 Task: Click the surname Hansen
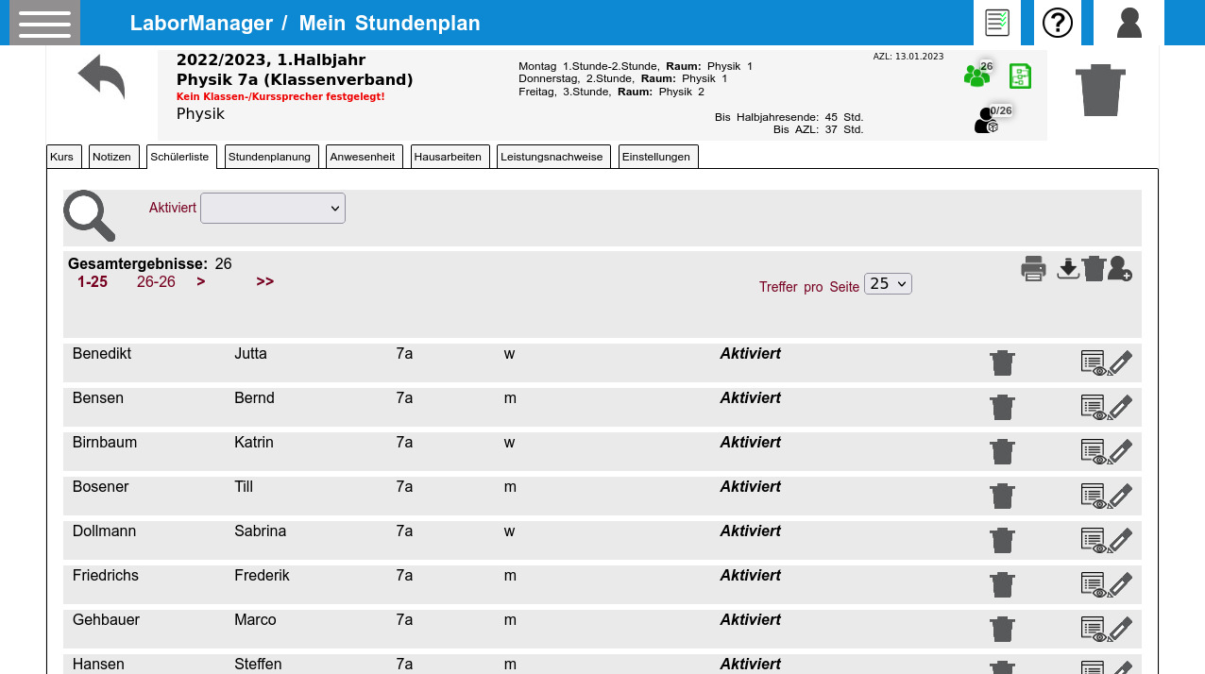click(x=98, y=664)
